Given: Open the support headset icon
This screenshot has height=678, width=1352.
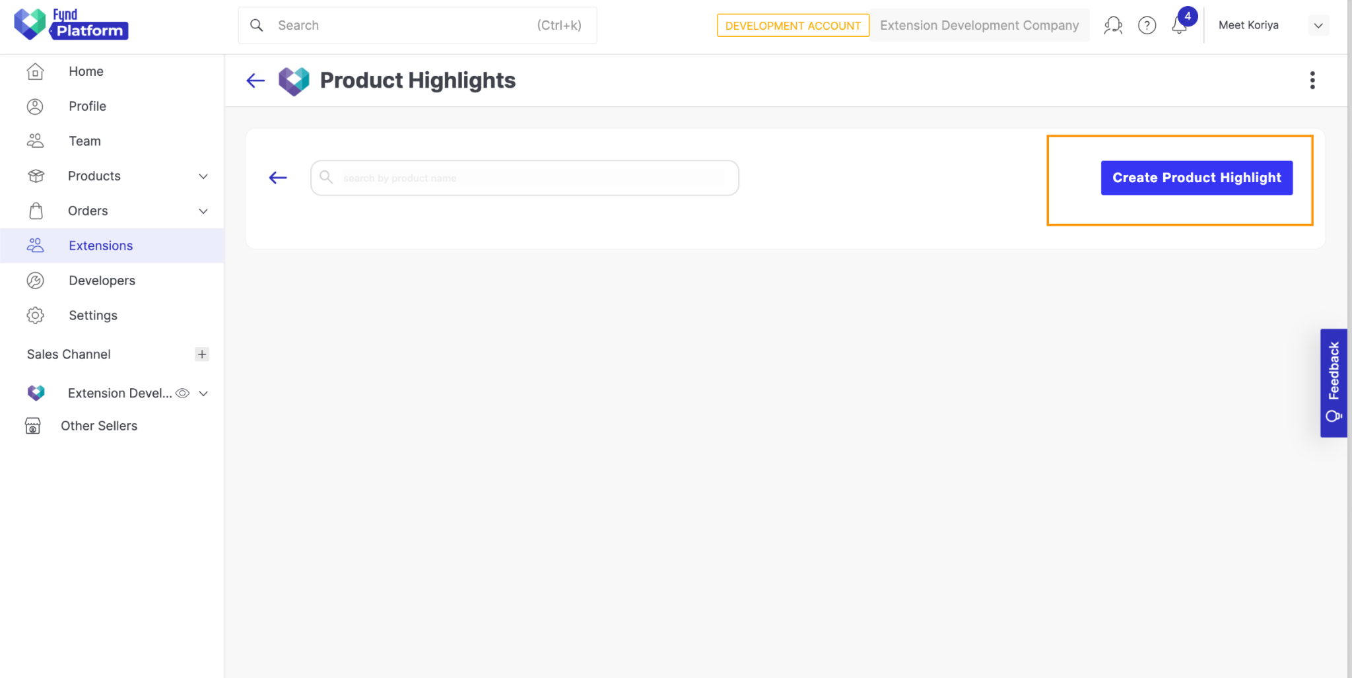Looking at the screenshot, I should [1113, 25].
